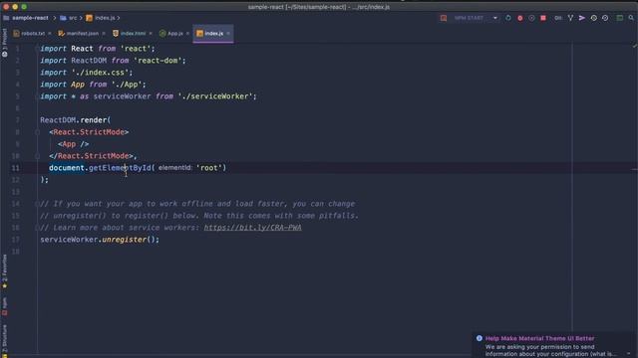Image resolution: width=638 pixels, height=358 pixels.
Task: Click the 'react' string on line 1
Action: tap(136, 49)
